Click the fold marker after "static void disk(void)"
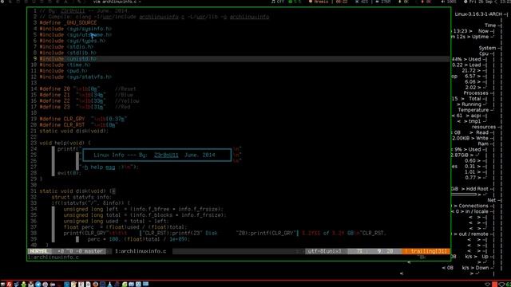 pos(113,191)
